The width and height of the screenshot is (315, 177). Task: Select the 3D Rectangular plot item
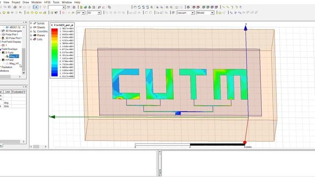[13, 31]
